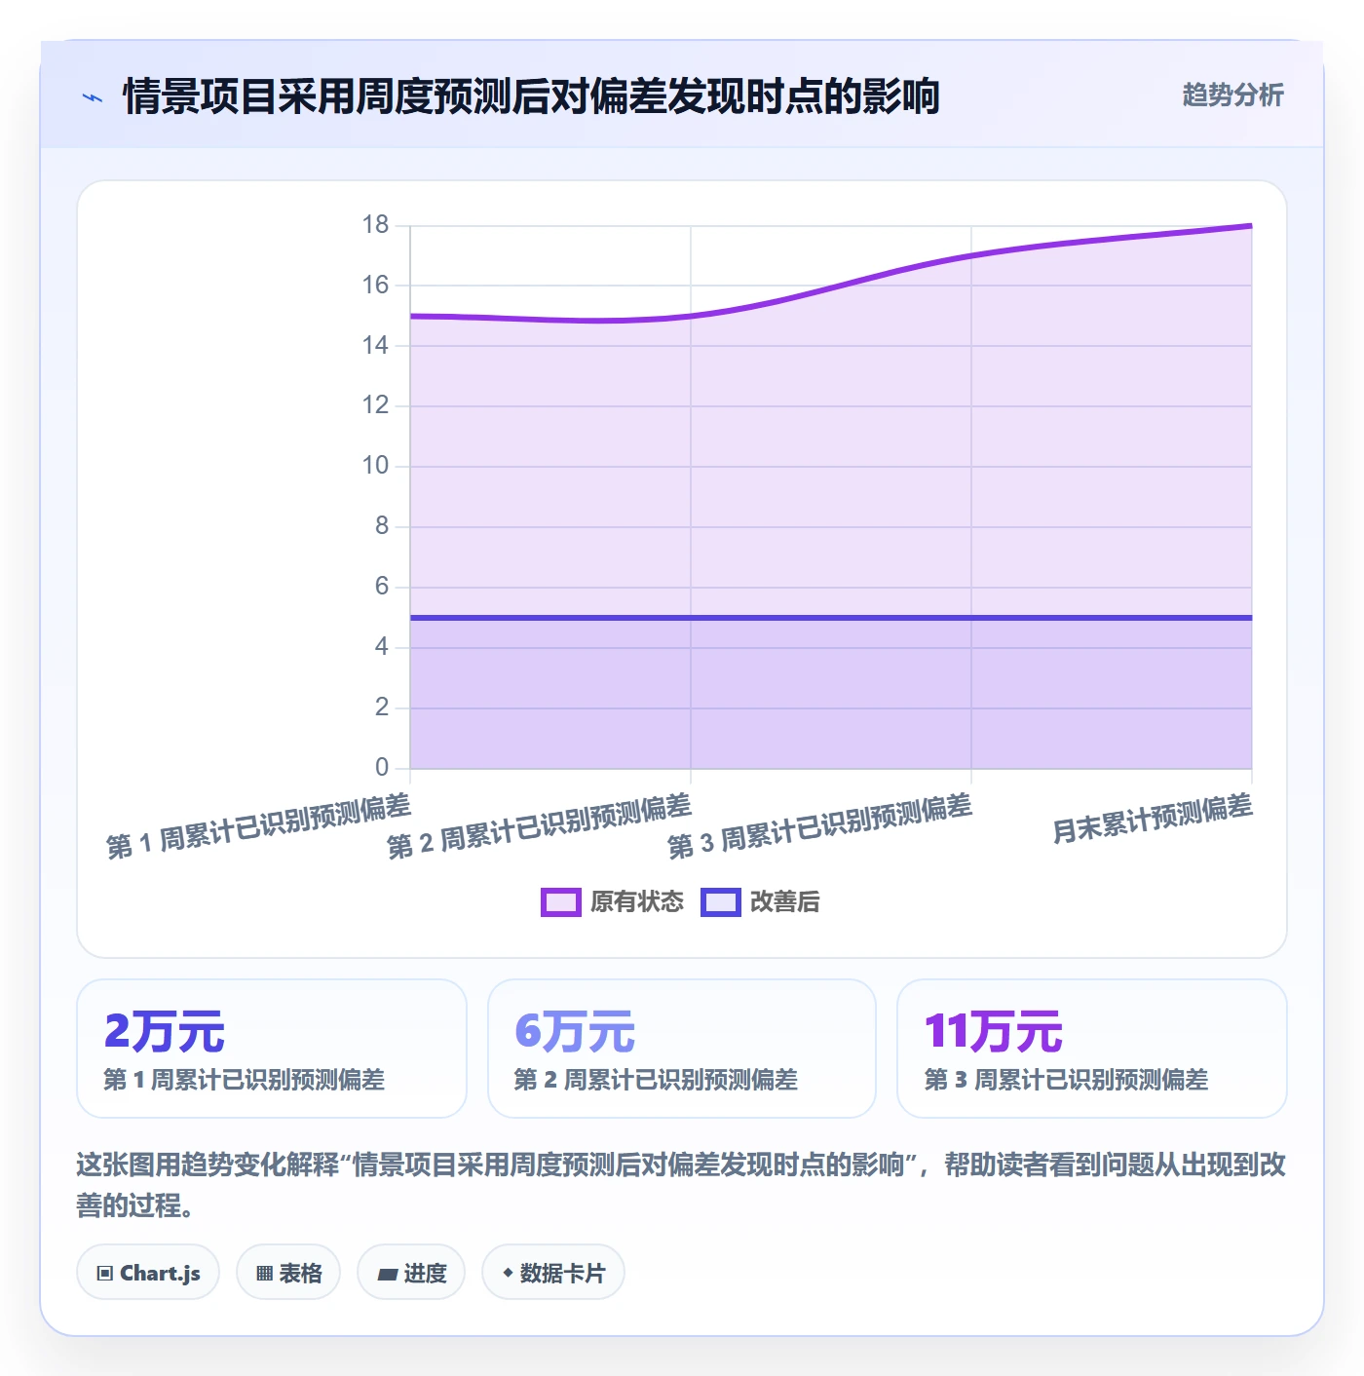Click the purple 原有状态 line endpoint at 月末

click(1251, 226)
